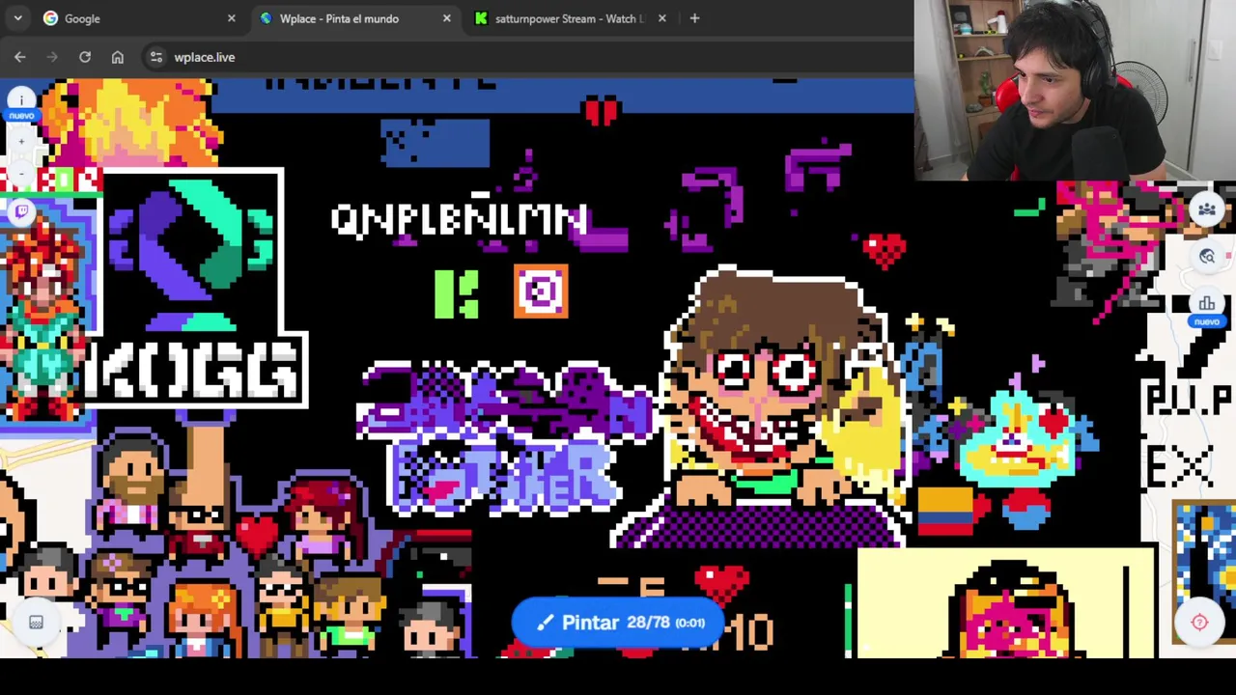View site information icon in address bar
Viewport: 1236px width, 695px height.
point(156,57)
